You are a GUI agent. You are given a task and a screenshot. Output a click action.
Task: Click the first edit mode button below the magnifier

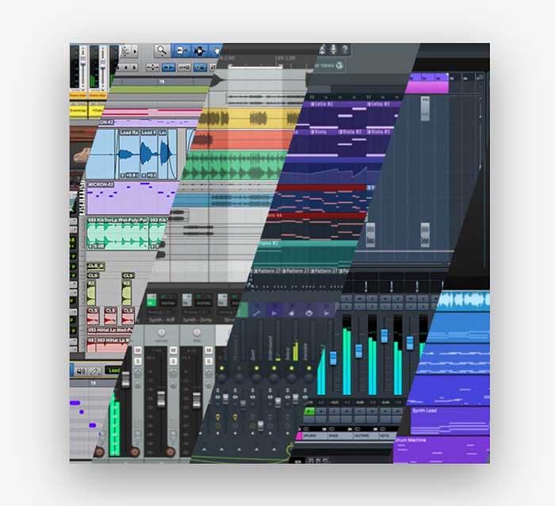pyautogui.click(x=152, y=67)
